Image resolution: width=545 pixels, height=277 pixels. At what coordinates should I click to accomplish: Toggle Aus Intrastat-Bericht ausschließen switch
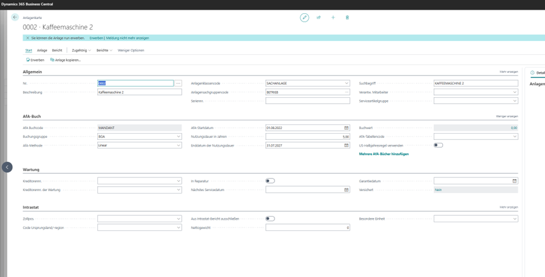pos(270,219)
